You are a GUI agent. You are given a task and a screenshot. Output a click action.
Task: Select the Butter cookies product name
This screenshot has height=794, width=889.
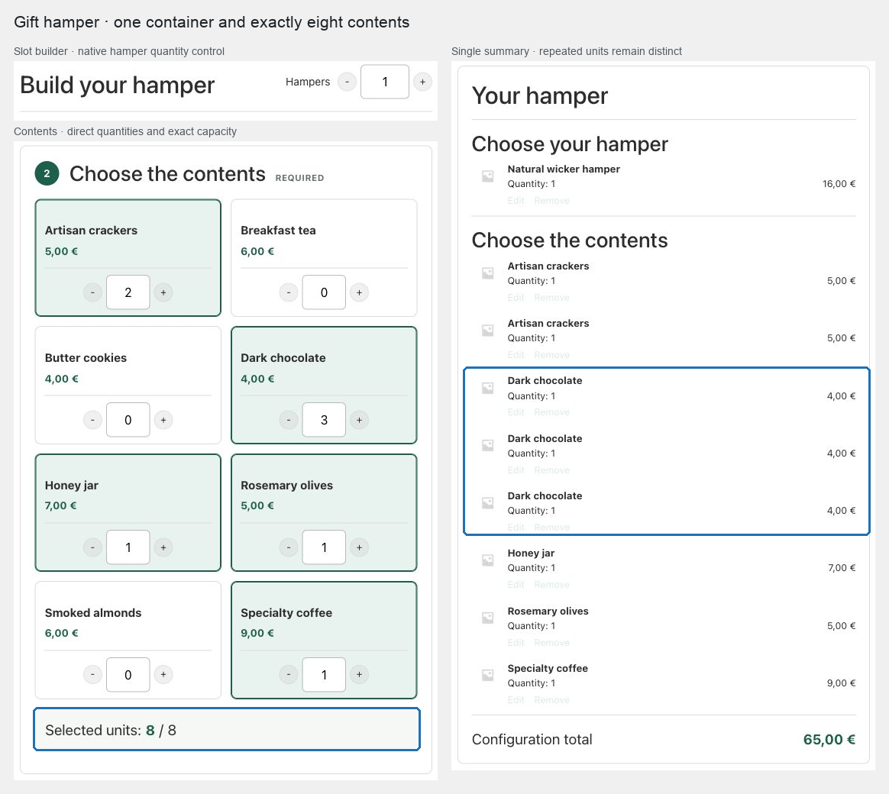86,358
